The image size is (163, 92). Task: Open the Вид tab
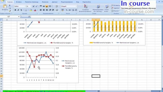(x=77, y=2)
